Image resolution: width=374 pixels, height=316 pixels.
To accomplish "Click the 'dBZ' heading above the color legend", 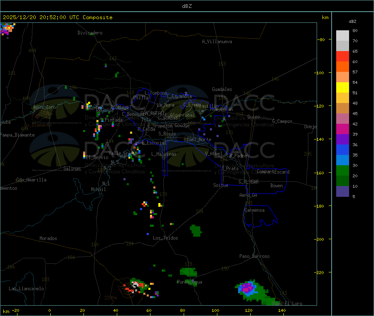I will pyautogui.click(x=352, y=22).
